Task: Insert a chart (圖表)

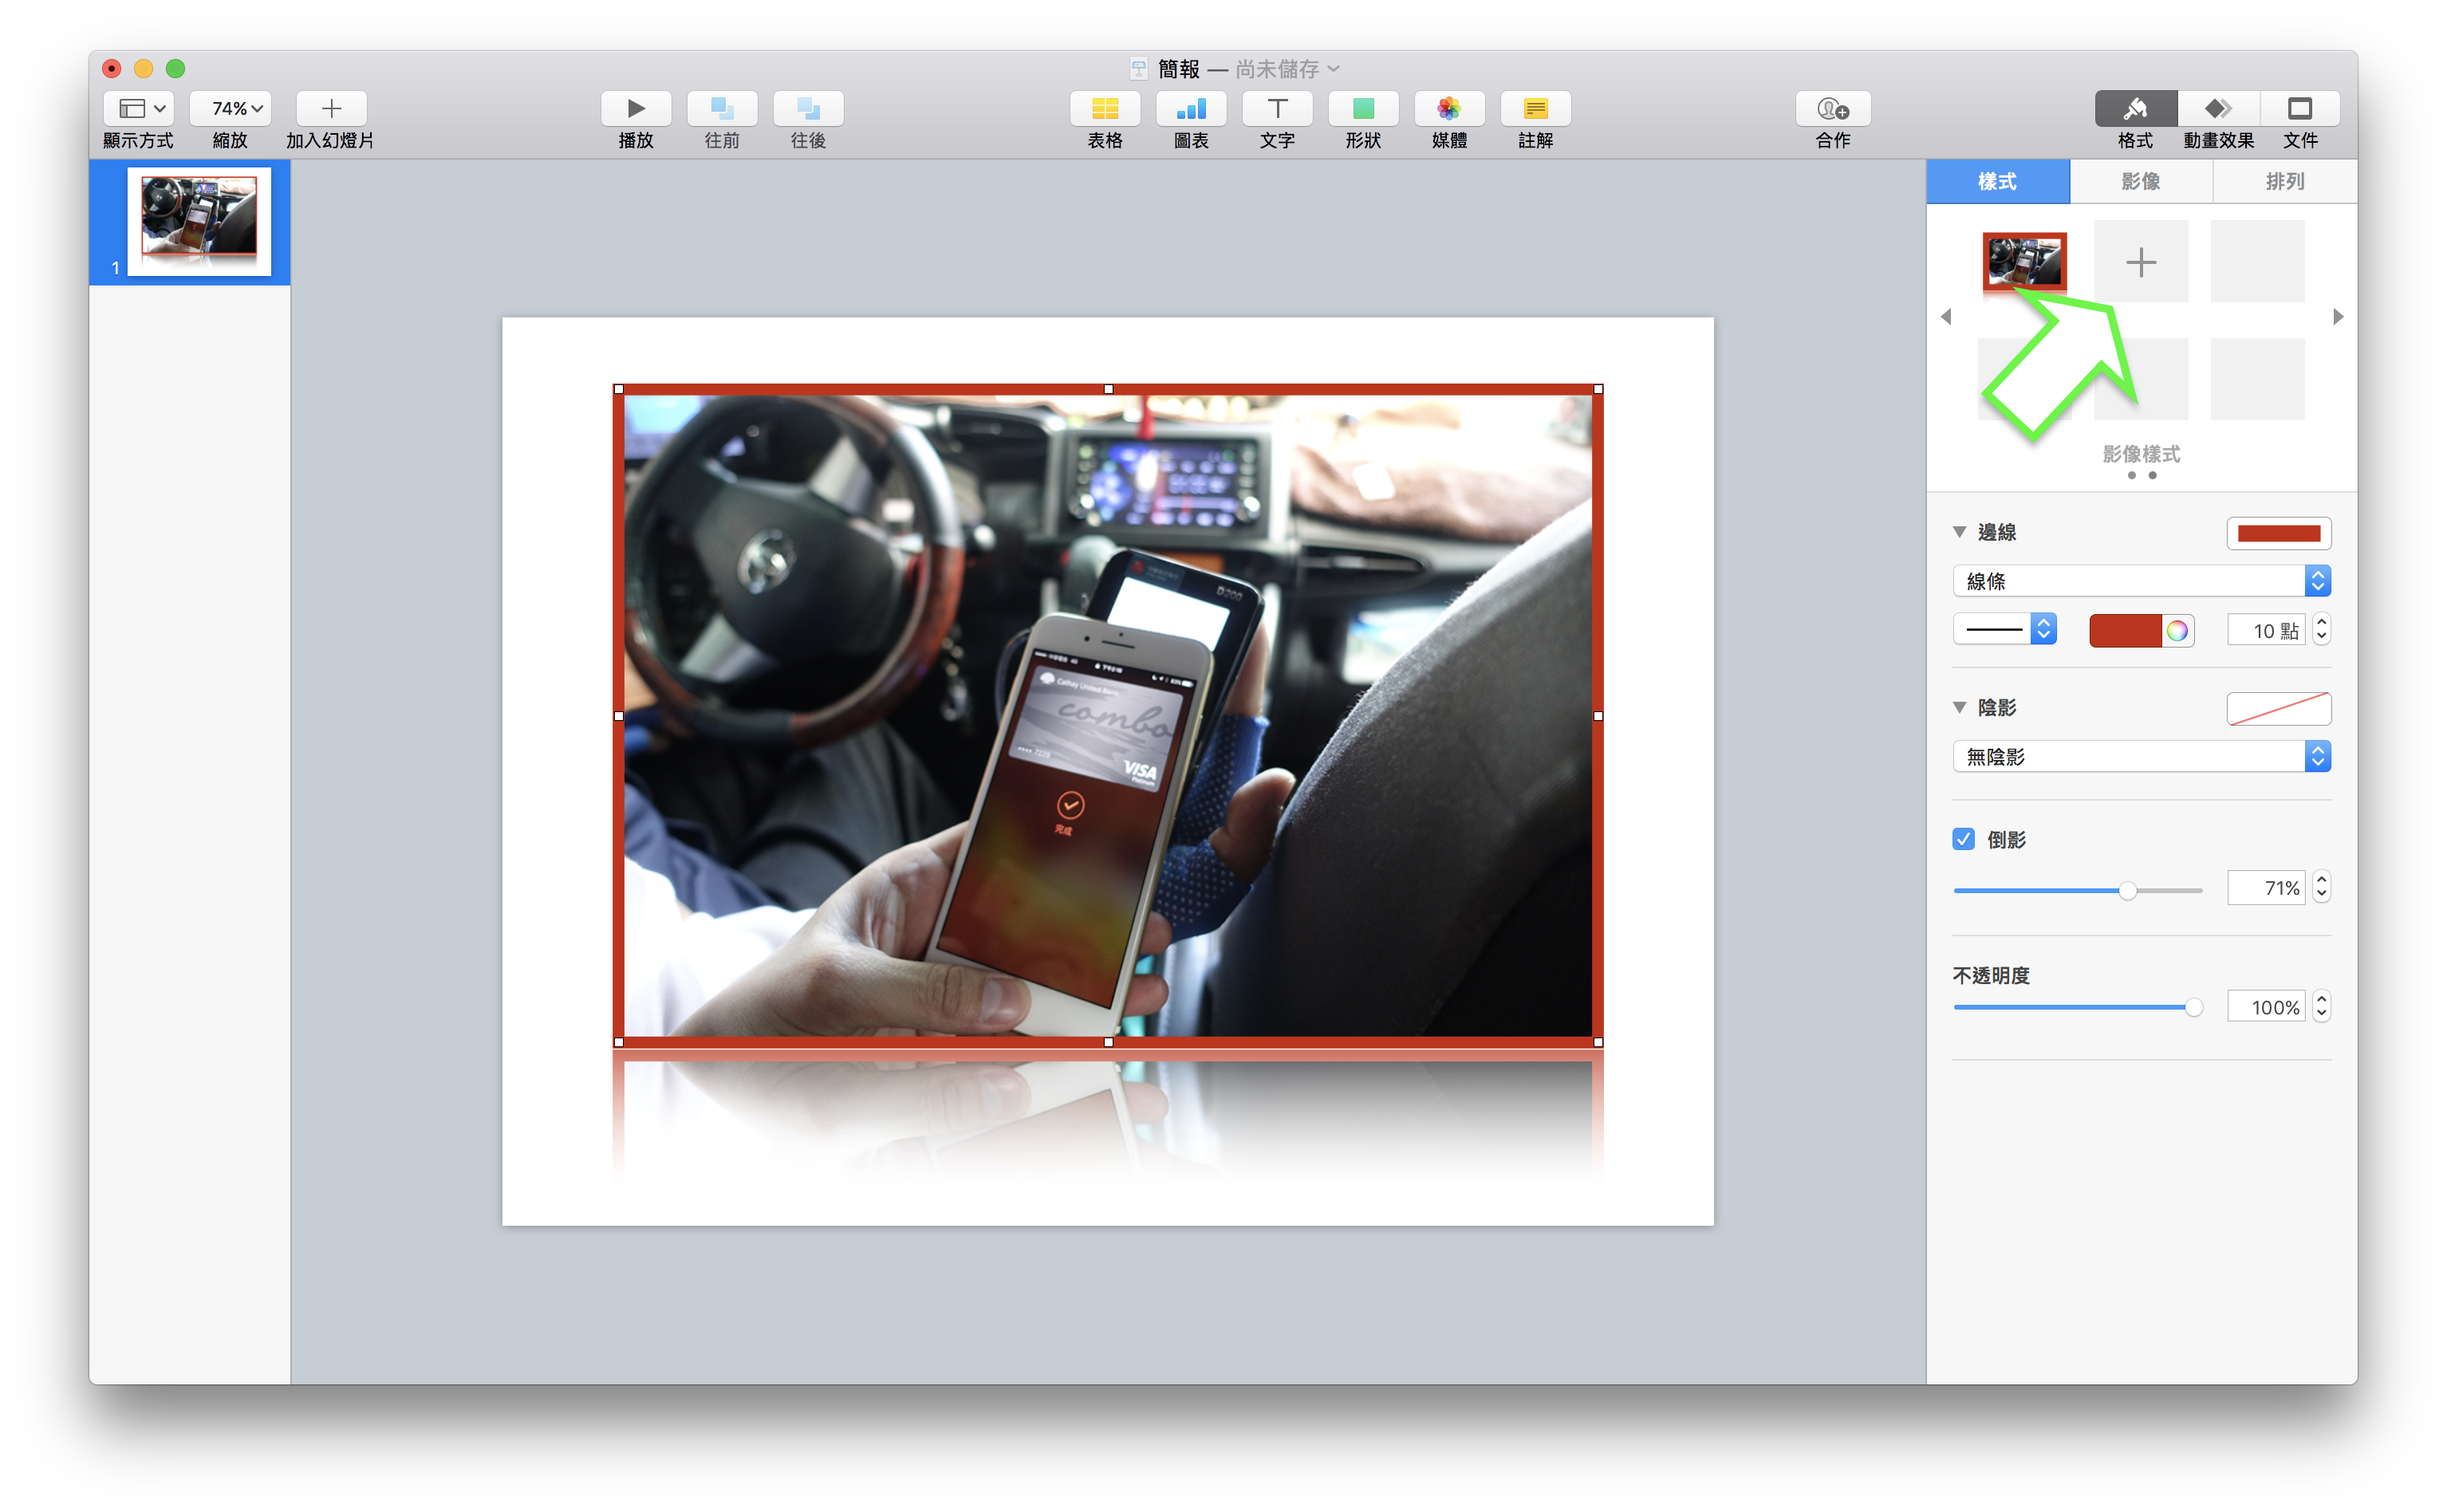Action: pos(1191,108)
